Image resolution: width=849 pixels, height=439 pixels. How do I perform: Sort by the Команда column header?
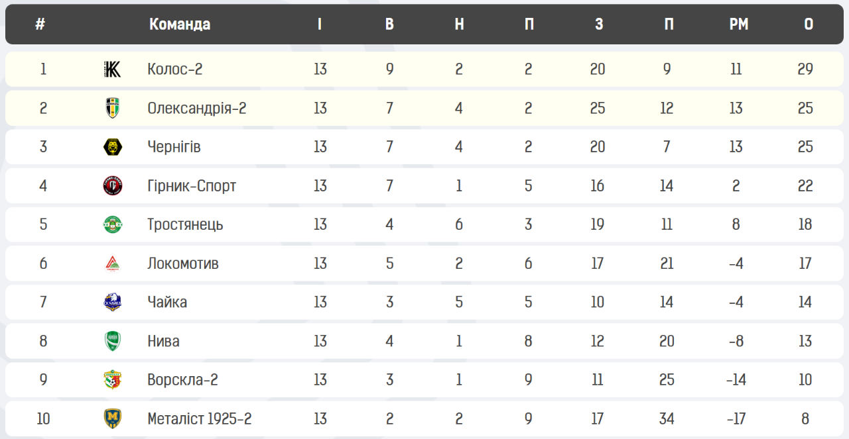pos(180,24)
